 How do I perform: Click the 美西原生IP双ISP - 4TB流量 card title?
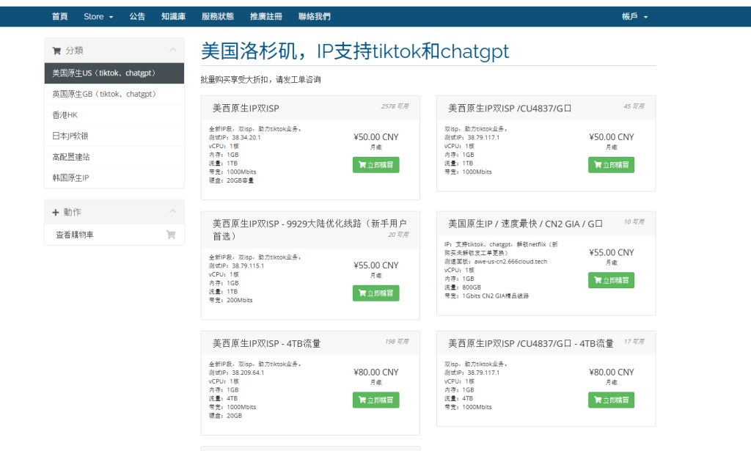[267, 343]
